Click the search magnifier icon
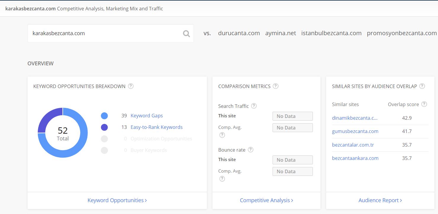Screen dimensions: 438x214 point(186,33)
